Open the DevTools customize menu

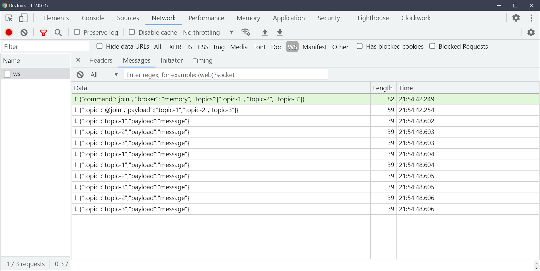coord(531,18)
